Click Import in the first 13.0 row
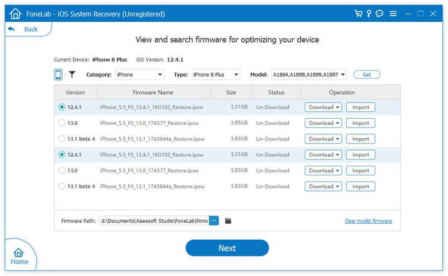The image size is (448, 276). click(361, 123)
